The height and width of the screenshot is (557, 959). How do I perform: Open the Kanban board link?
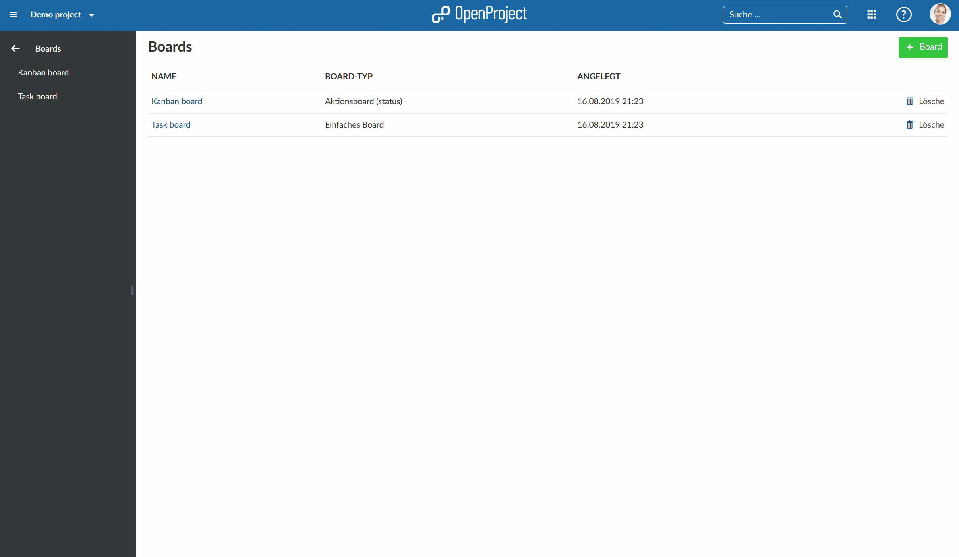[x=176, y=101]
